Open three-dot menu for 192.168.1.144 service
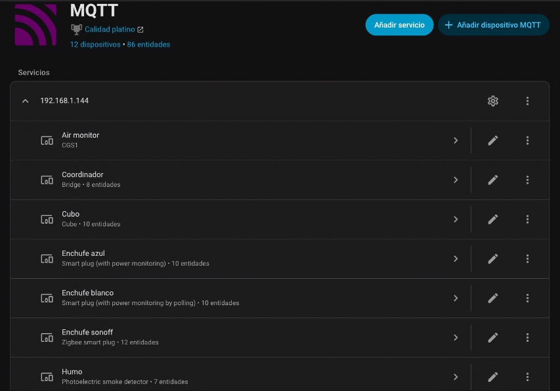This screenshot has width=560, height=391. tap(527, 101)
